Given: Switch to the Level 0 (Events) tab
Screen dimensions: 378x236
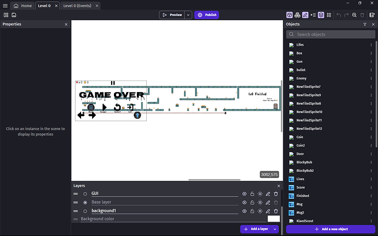Looking at the screenshot, I should click(x=77, y=6).
